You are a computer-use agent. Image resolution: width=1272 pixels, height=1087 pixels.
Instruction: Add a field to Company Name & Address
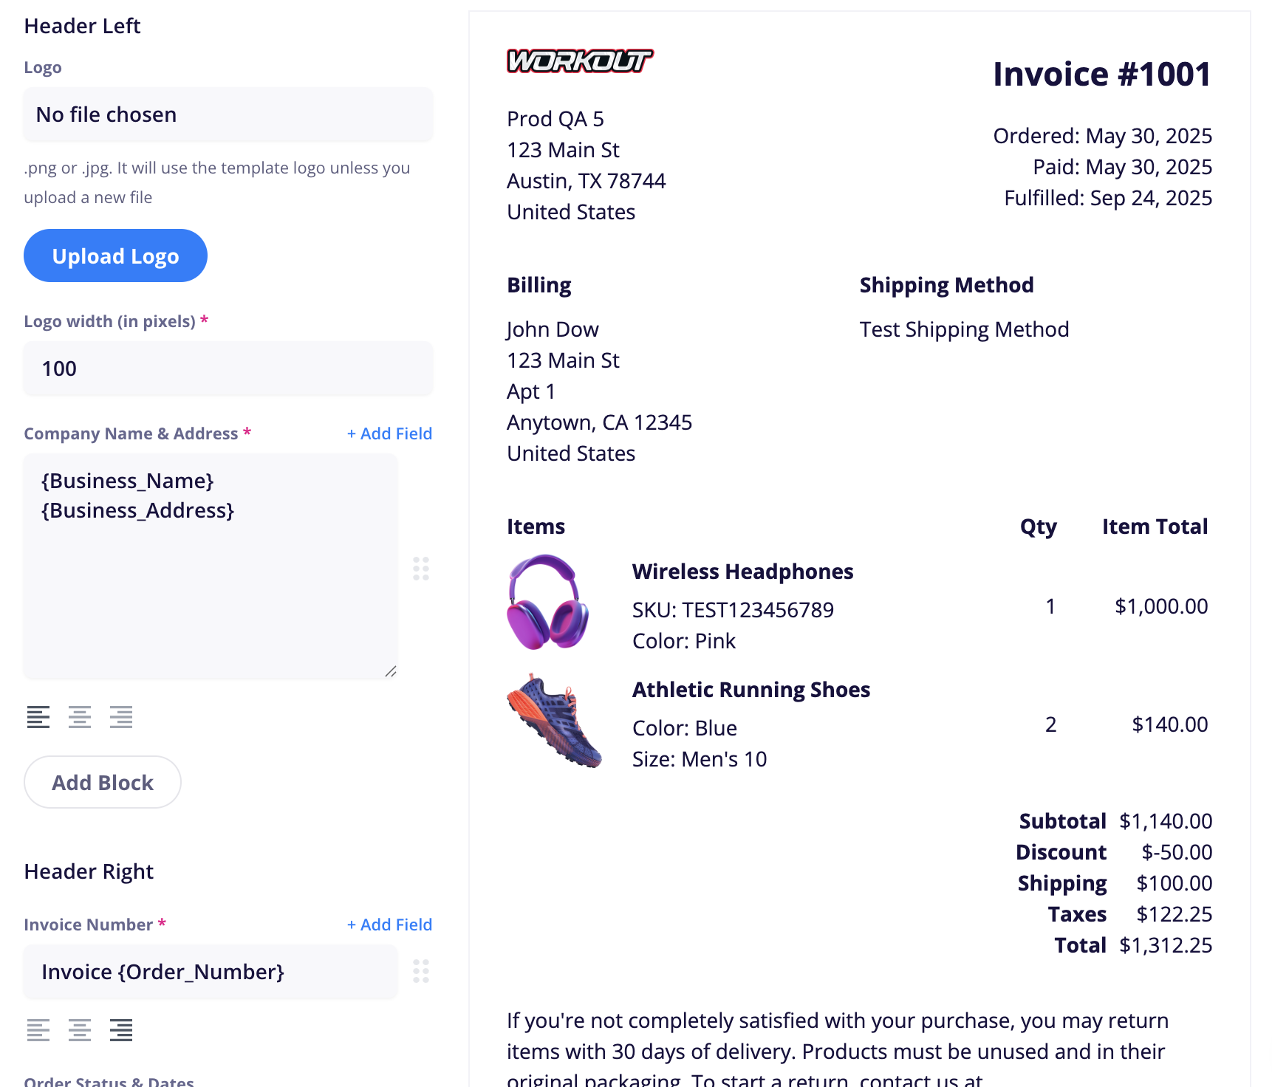click(389, 433)
